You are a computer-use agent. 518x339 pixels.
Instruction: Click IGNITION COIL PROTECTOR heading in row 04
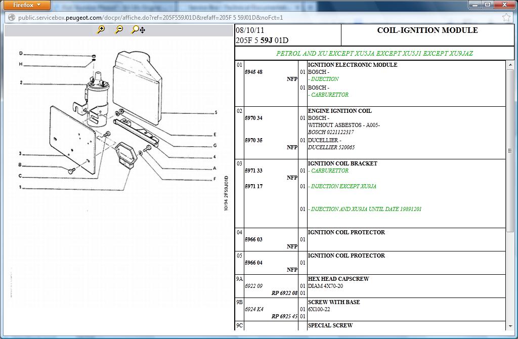[346, 232]
